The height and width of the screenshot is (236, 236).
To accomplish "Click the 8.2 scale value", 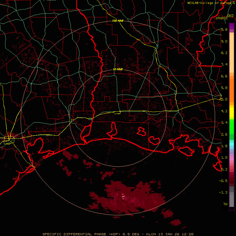I will (x=224, y=53).
